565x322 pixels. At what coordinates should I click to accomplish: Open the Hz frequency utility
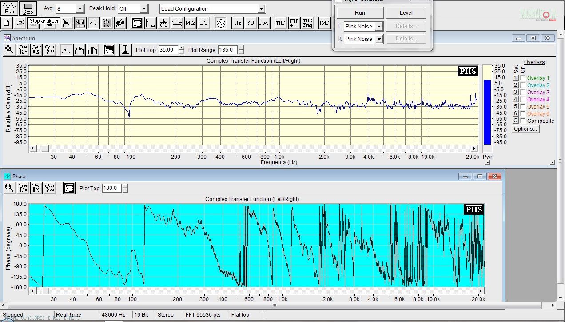(238, 23)
